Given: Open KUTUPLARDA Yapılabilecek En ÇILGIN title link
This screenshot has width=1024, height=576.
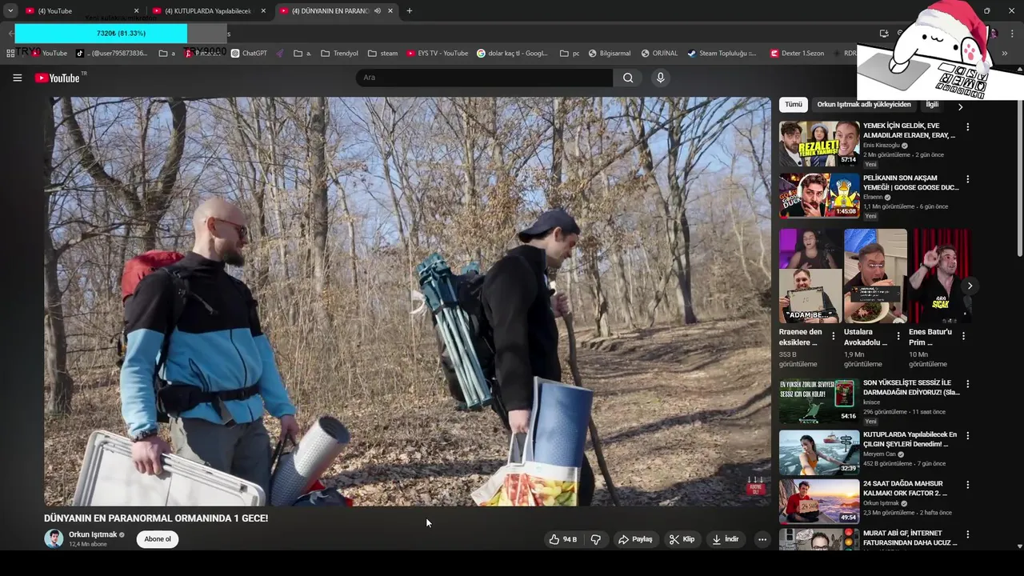Looking at the screenshot, I should click(x=910, y=439).
